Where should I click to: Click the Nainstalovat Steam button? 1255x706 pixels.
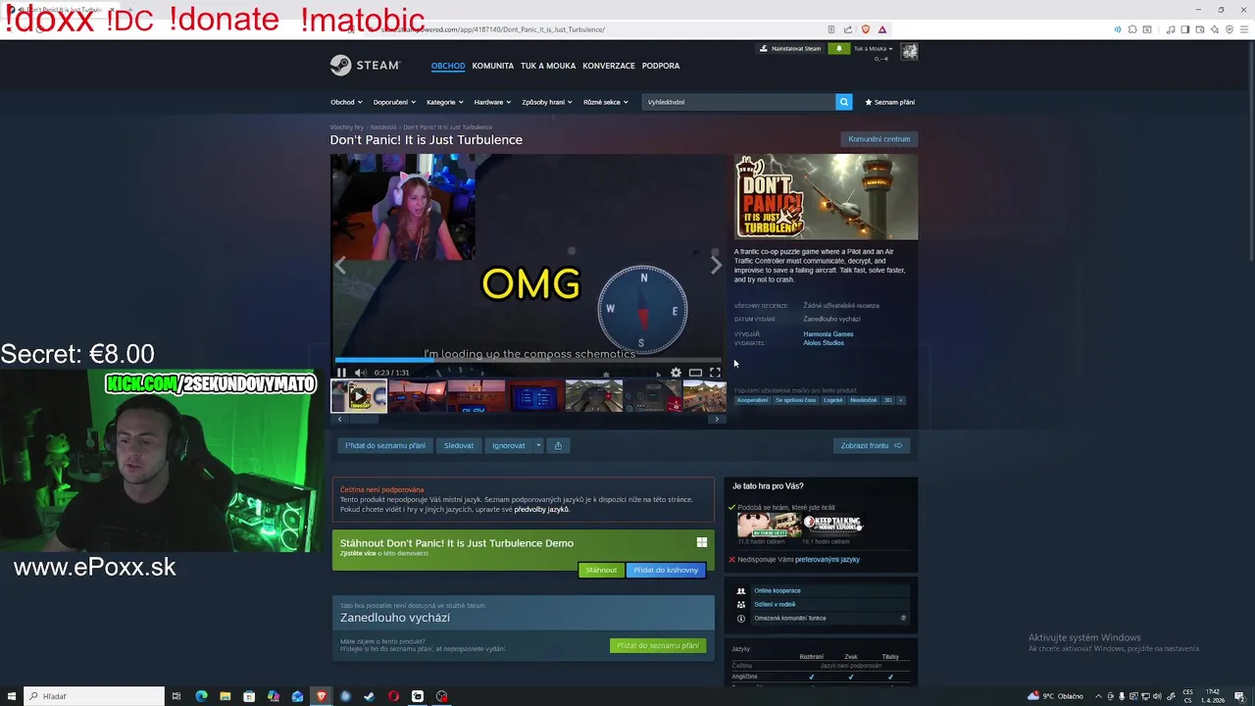(790, 48)
